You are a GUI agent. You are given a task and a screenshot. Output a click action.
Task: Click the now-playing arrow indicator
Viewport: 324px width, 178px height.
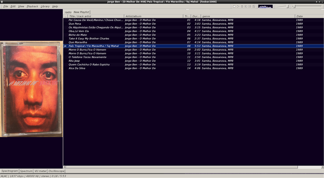pyautogui.click(x=65, y=46)
